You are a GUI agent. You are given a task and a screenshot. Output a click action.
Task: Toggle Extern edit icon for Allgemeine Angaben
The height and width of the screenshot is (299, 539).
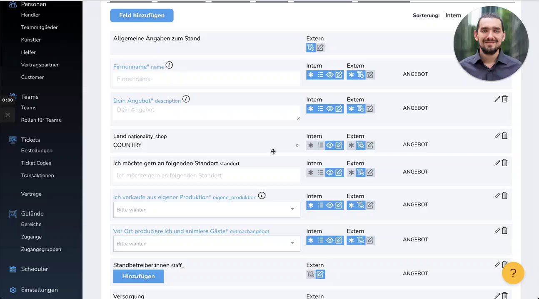(320, 48)
